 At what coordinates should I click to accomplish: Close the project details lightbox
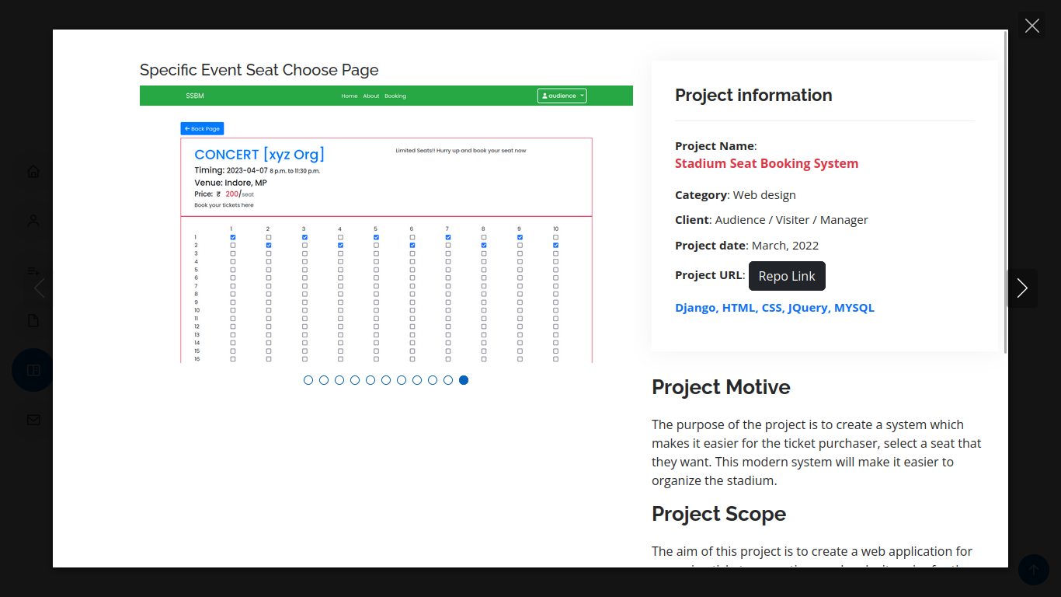[1031, 26]
